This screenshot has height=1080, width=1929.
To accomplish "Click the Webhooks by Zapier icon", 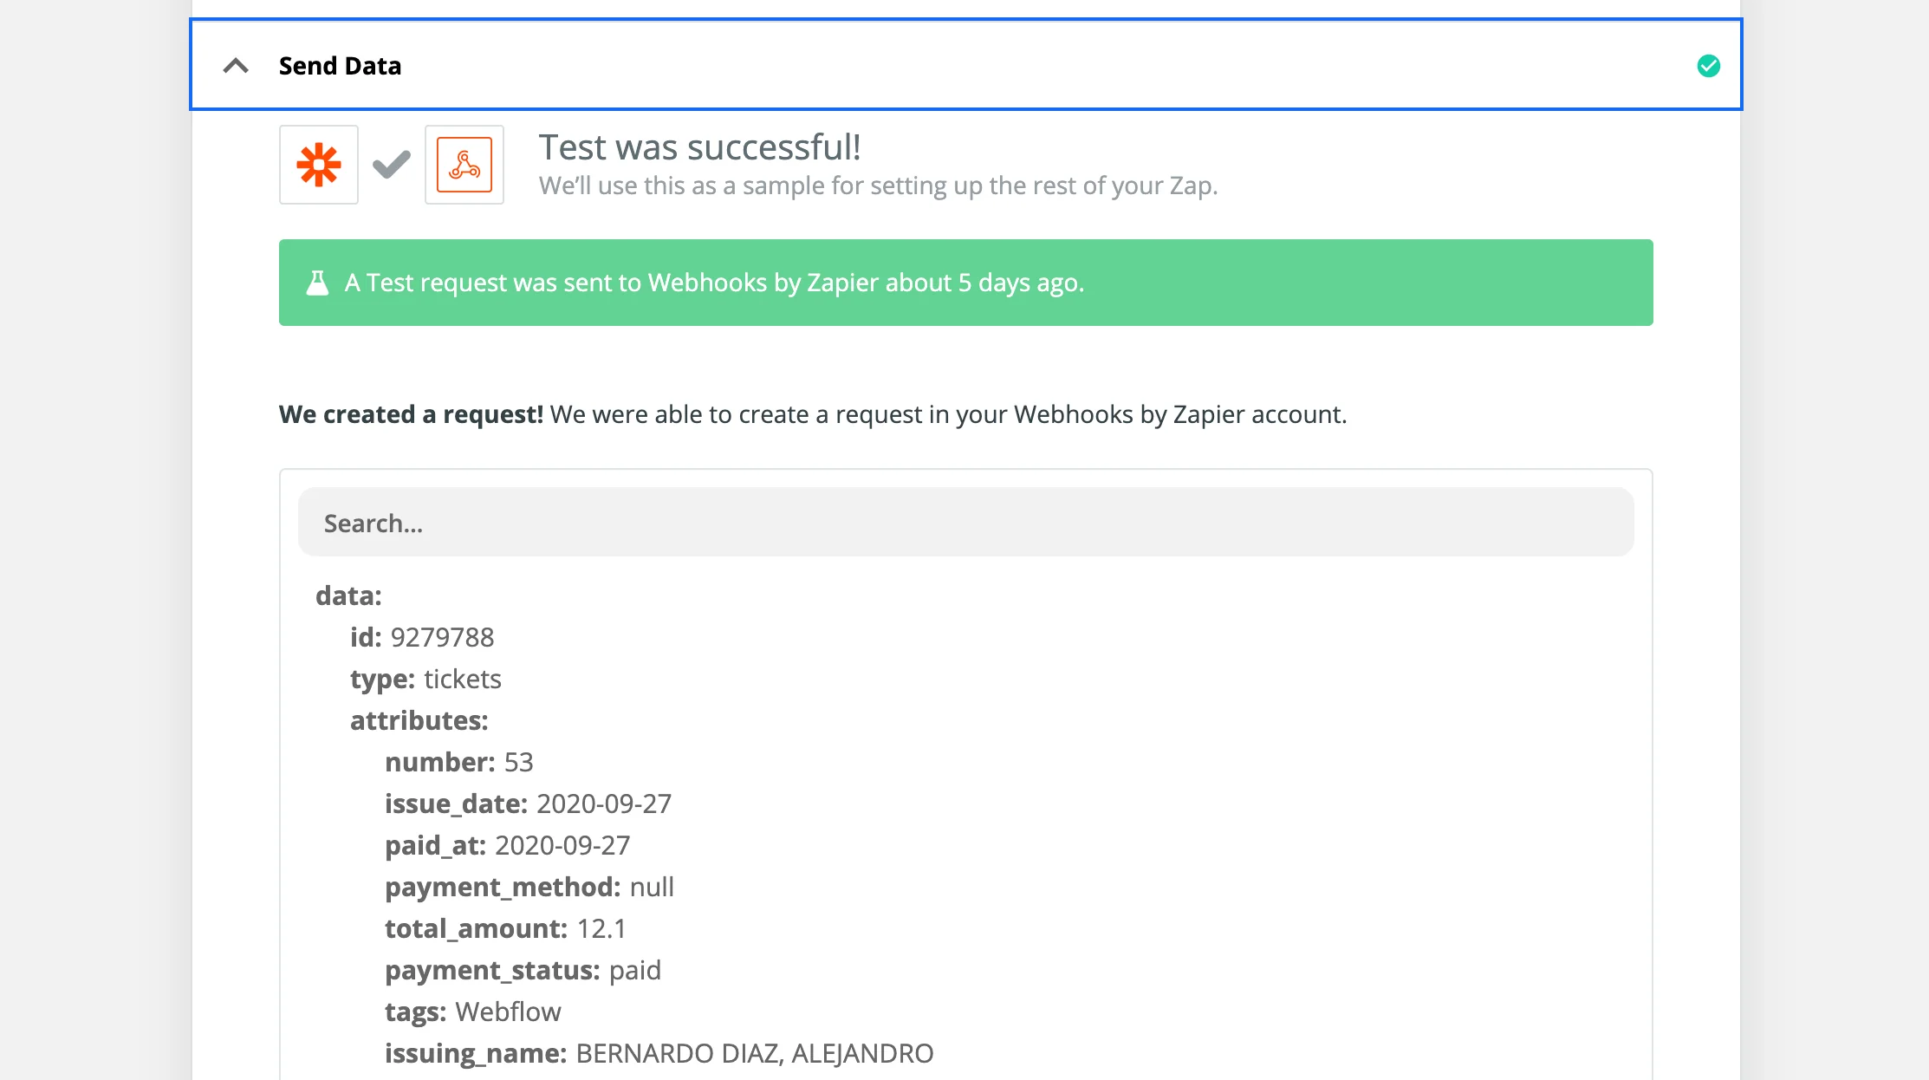I will 464,165.
